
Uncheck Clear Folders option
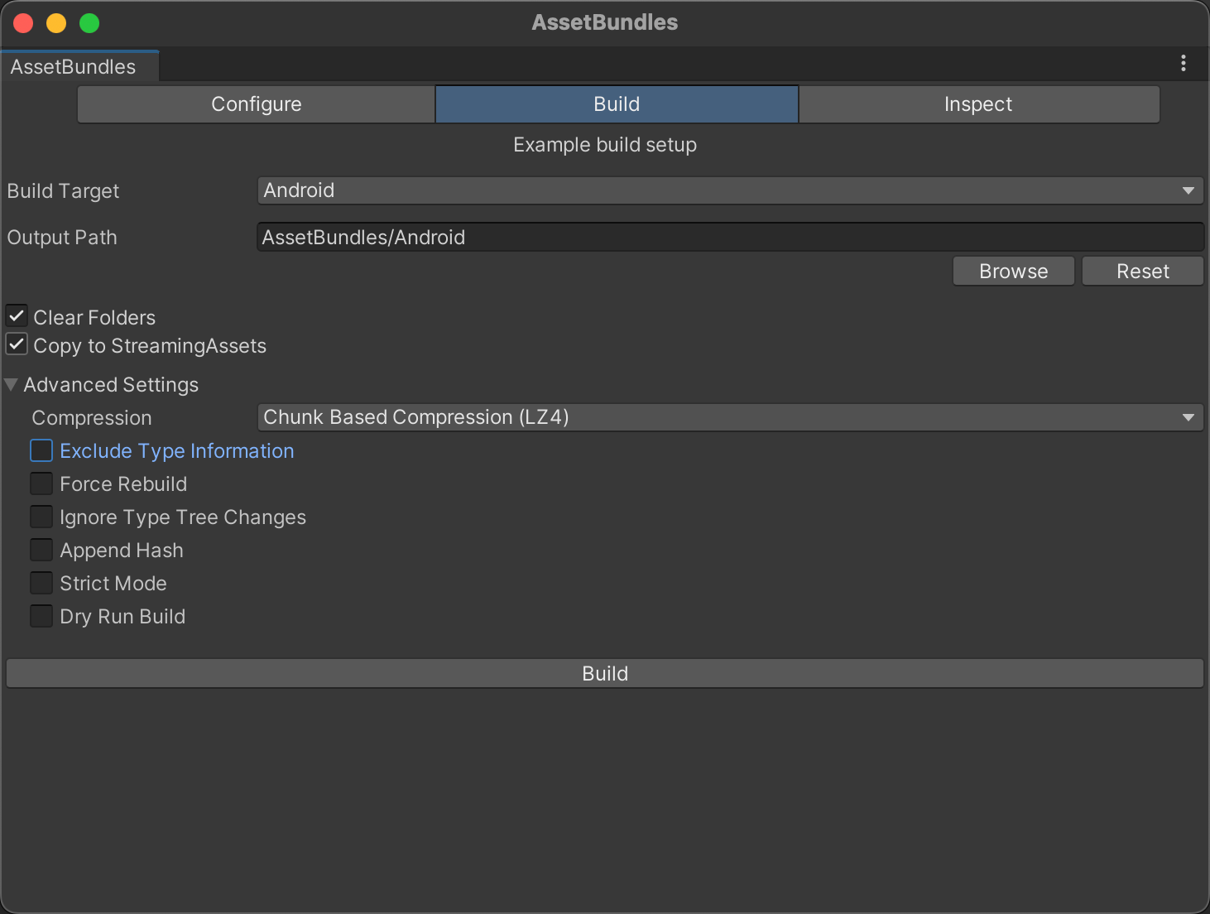pyautogui.click(x=17, y=315)
